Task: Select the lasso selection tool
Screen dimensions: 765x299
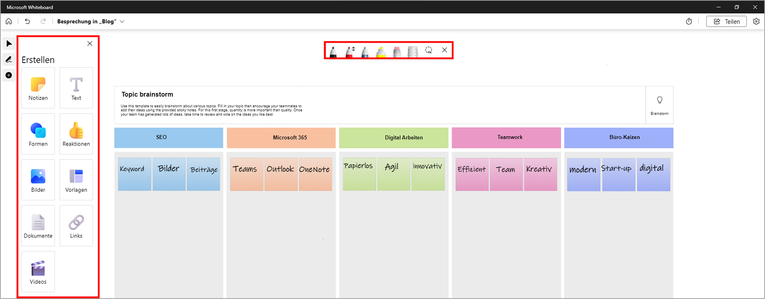Action: 429,50
